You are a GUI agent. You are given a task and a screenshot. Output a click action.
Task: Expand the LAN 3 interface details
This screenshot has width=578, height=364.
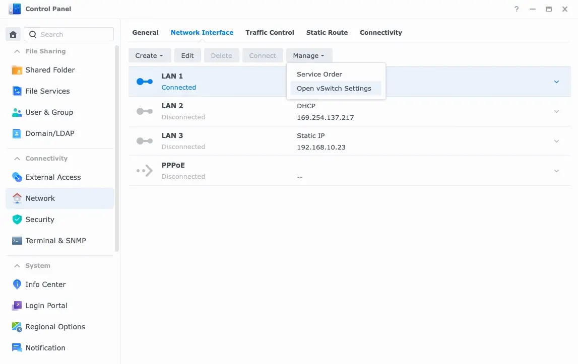click(x=556, y=141)
